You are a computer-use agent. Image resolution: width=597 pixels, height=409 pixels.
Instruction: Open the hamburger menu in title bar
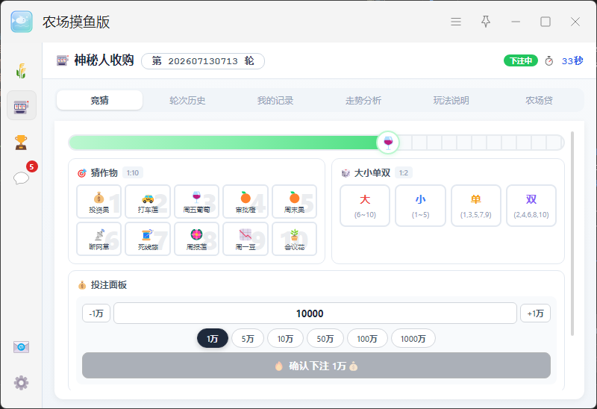456,22
